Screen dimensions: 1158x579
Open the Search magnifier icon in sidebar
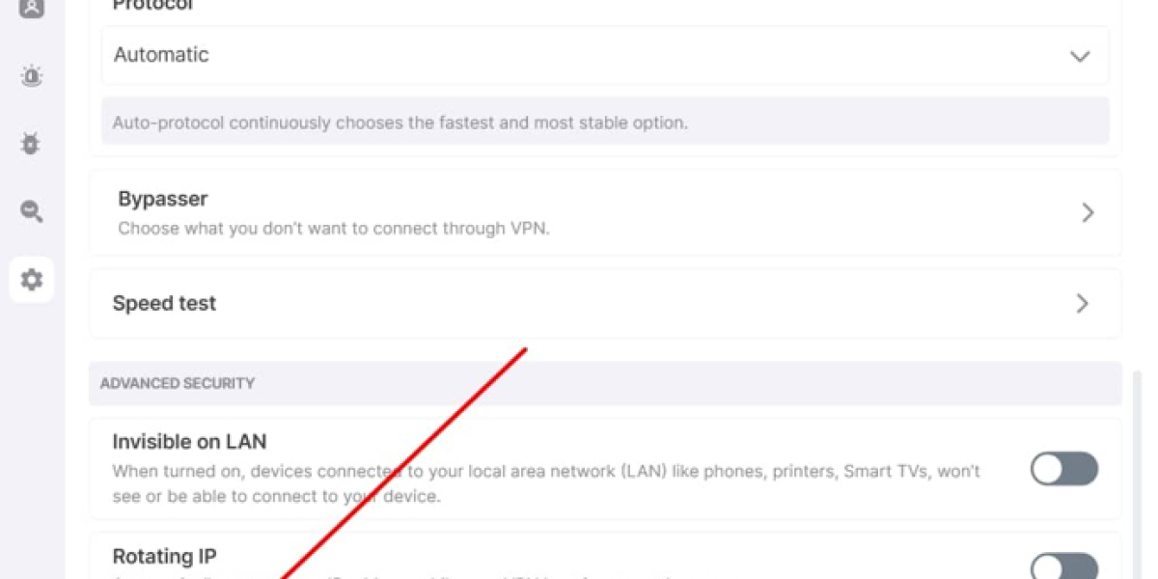tap(32, 211)
